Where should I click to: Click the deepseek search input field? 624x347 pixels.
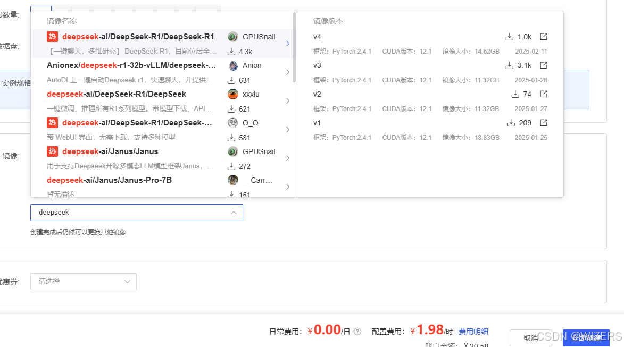[x=137, y=213]
